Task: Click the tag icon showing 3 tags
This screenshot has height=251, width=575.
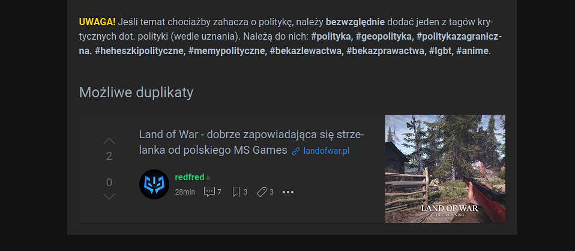Action: click(x=262, y=192)
